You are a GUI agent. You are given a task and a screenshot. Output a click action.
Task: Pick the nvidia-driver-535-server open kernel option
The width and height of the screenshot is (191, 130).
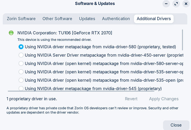pyautogui.click(x=21, y=72)
